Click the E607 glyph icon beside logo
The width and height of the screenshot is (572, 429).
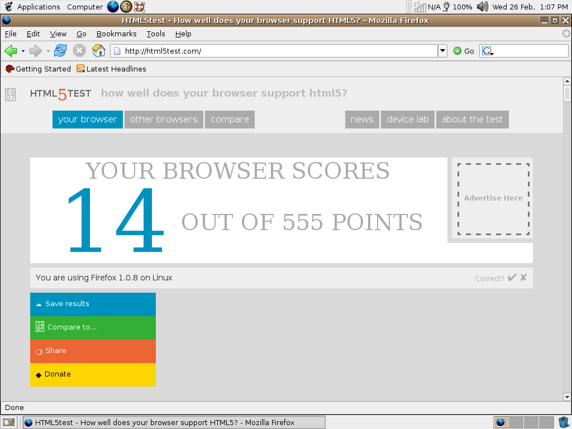point(10,95)
